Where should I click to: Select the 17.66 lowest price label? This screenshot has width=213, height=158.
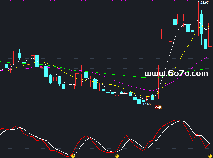[x=147, y=104]
